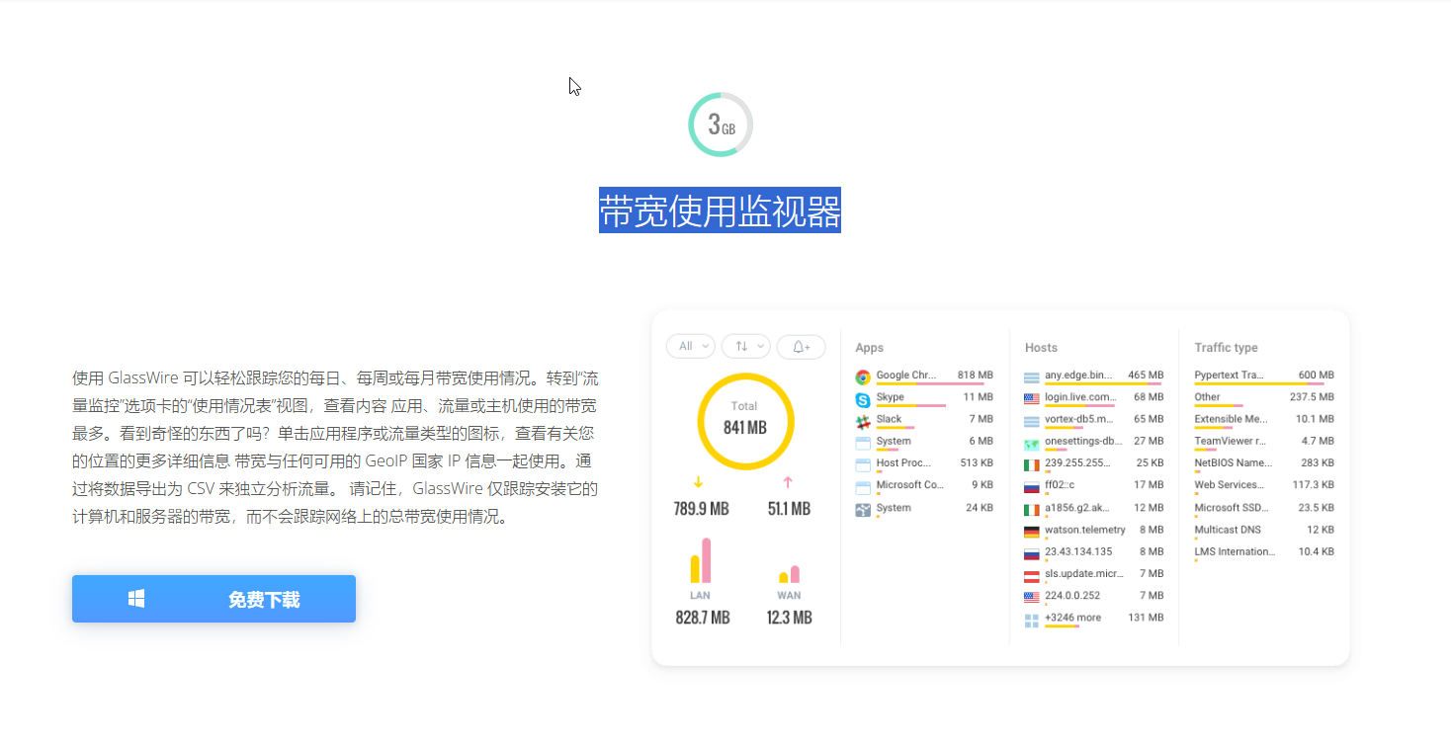Image resolution: width=1451 pixels, height=751 pixels.
Task: Click the any.edge.bin... host name
Action: (1078, 375)
